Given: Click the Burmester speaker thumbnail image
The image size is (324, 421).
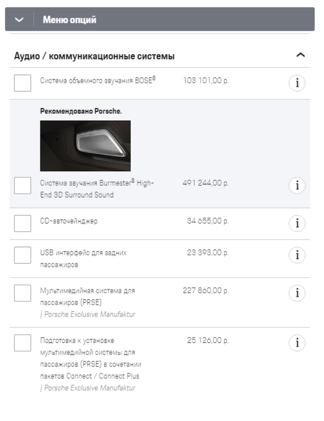Looking at the screenshot, I should tap(85, 146).
